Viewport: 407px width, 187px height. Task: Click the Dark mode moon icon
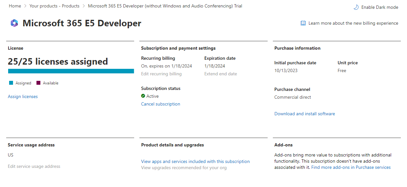(356, 7)
